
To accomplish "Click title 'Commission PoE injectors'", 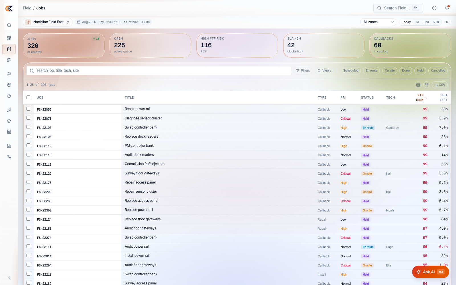I will [144, 164].
